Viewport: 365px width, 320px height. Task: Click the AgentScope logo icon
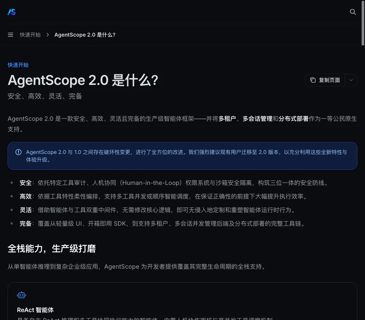coord(11,12)
